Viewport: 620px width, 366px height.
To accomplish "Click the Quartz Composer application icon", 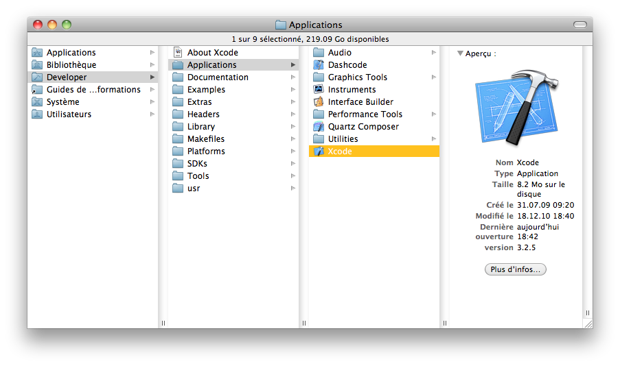I will [x=319, y=126].
